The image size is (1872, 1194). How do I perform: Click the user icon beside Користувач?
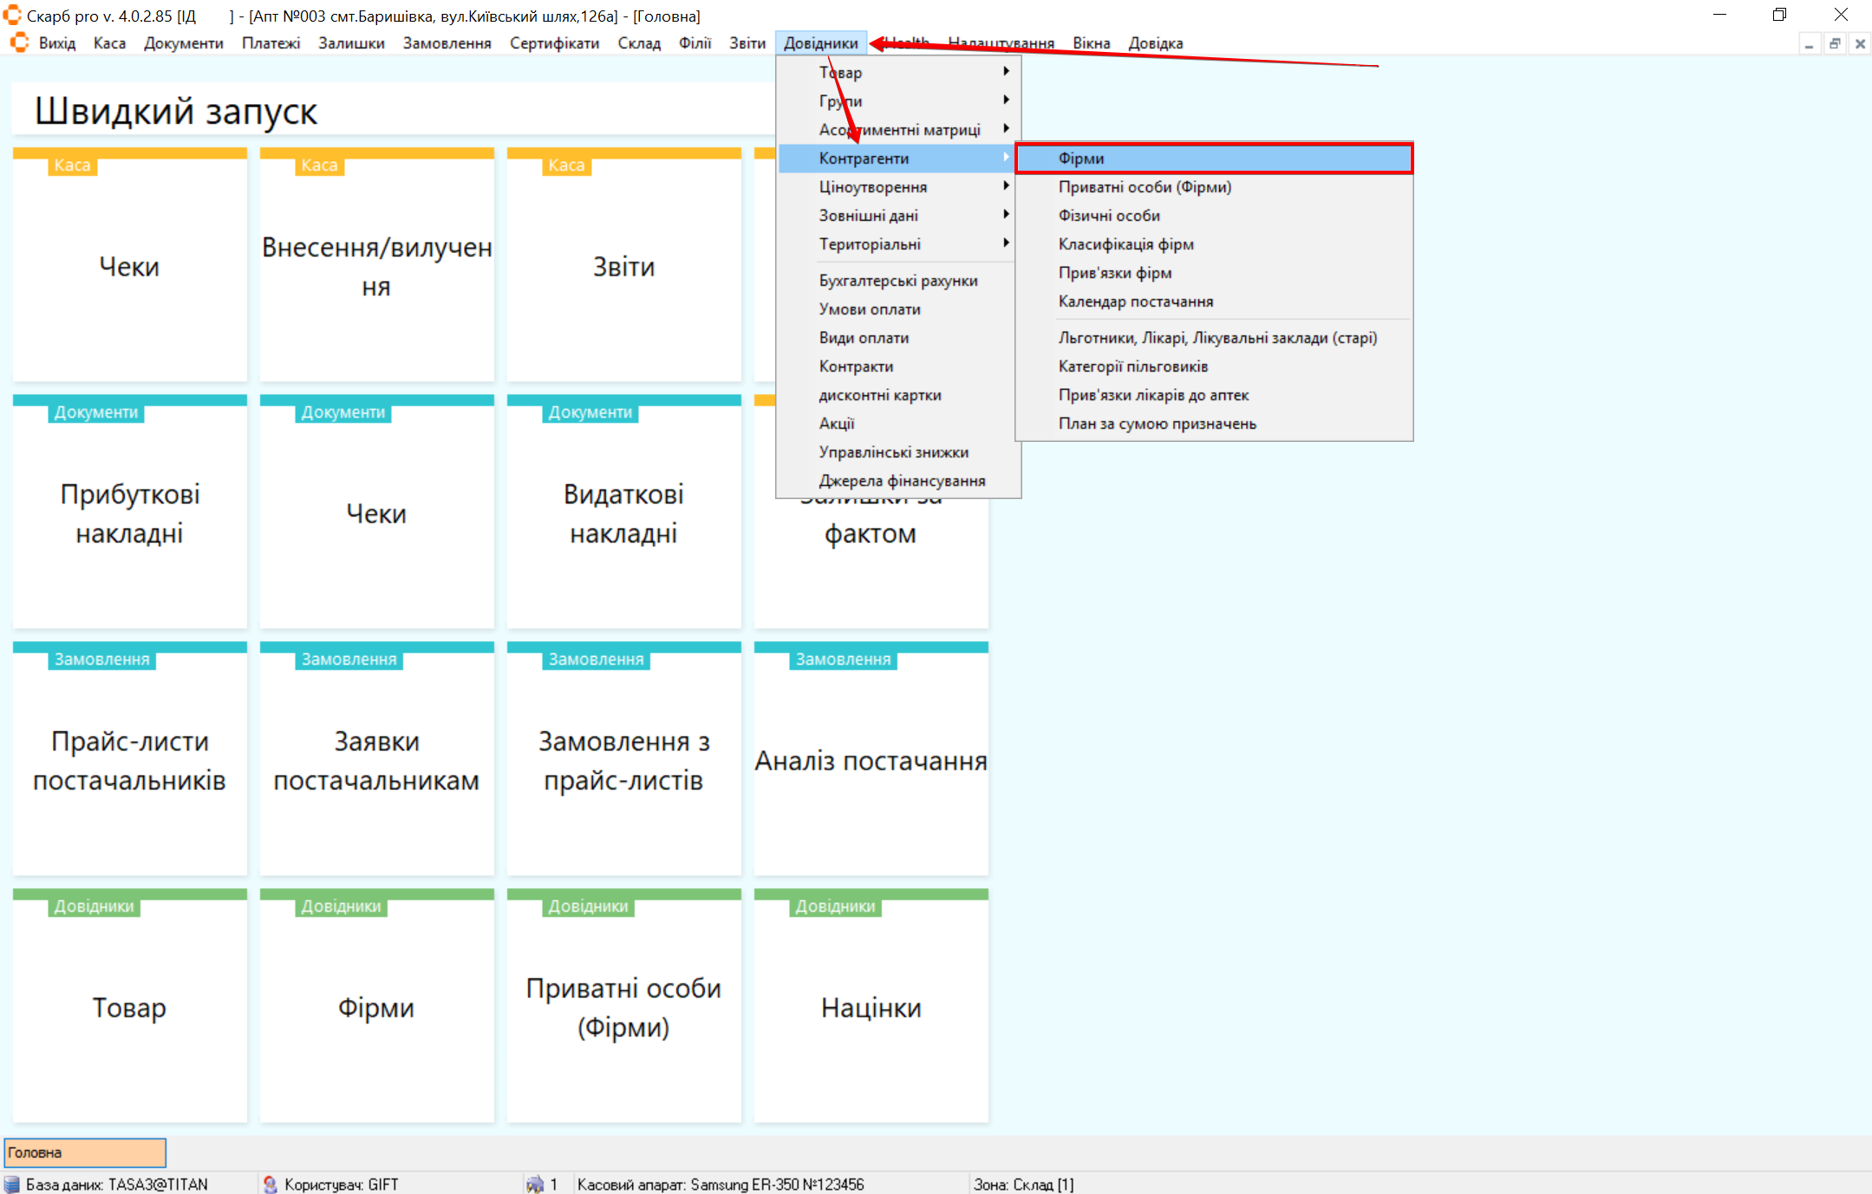pyautogui.click(x=271, y=1184)
